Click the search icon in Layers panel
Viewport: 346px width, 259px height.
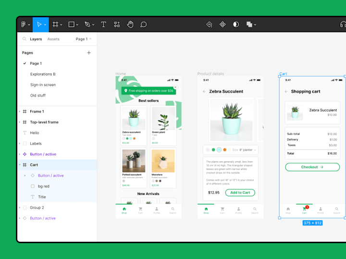pyautogui.click(x=25, y=39)
